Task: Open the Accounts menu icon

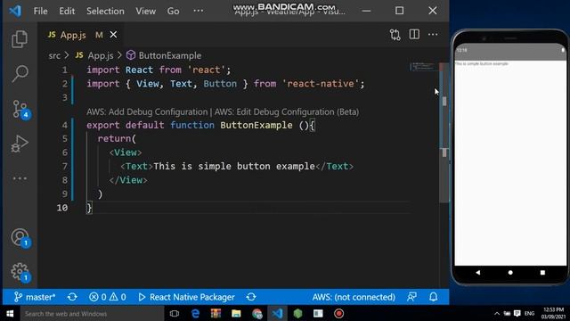Action: pos(20,238)
